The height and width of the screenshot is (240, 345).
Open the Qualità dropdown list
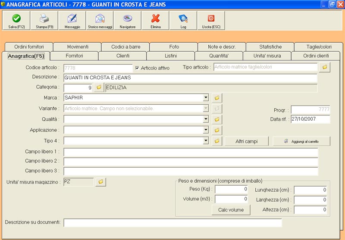click(206, 119)
